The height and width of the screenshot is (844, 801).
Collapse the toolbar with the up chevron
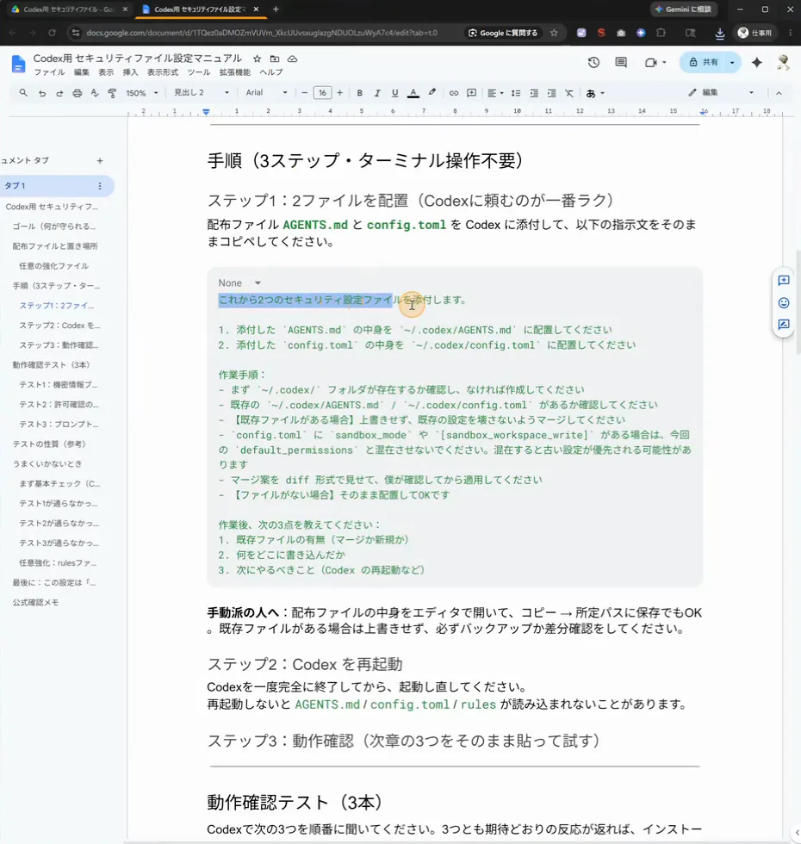pyautogui.click(x=779, y=93)
